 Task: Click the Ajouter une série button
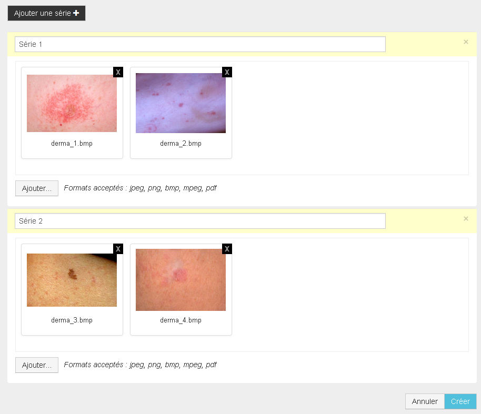tap(46, 13)
